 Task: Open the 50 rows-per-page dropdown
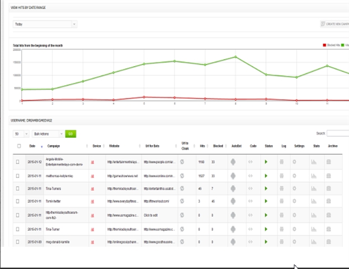(x=21, y=134)
